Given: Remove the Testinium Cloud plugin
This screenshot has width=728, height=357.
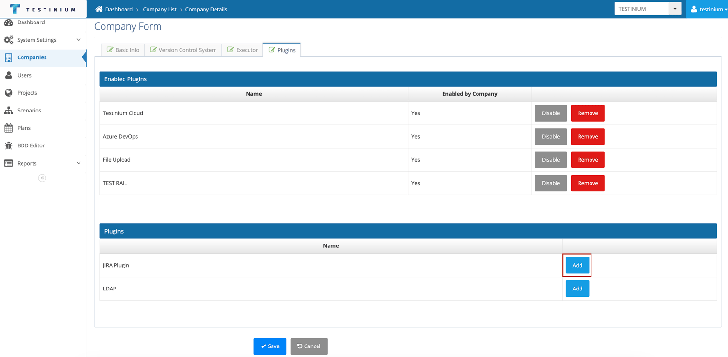Looking at the screenshot, I should point(588,113).
